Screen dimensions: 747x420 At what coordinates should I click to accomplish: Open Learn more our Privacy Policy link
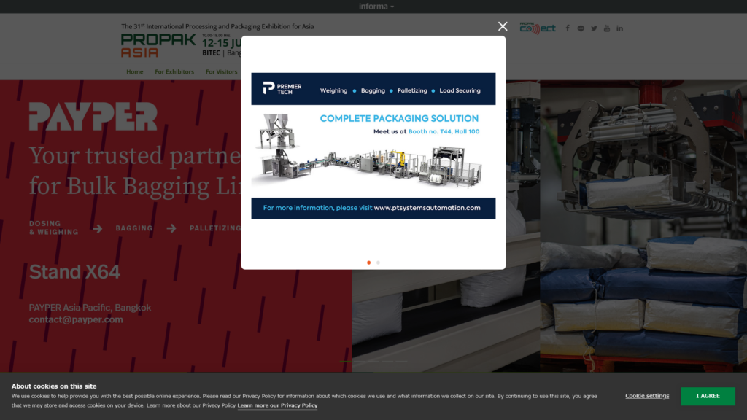(x=277, y=405)
